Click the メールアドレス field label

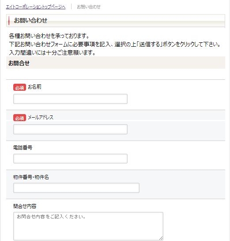[x=41, y=118]
